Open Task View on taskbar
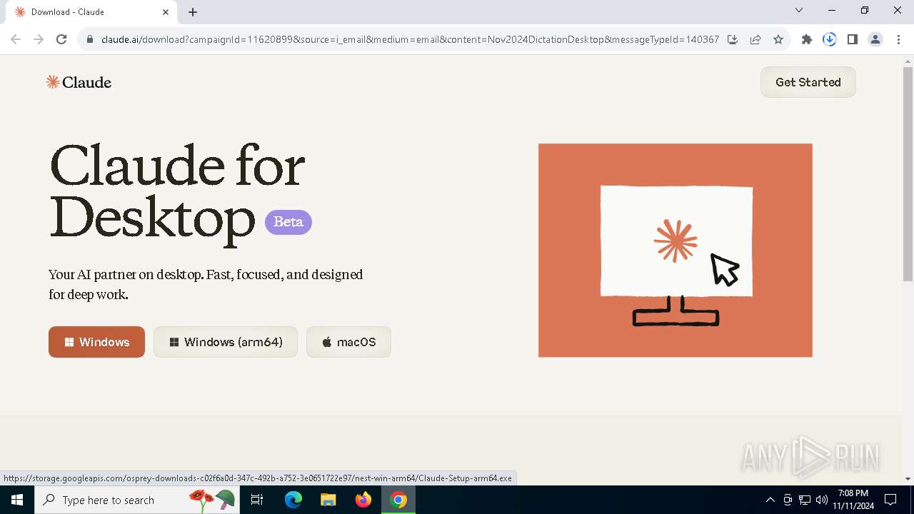The width and height of the screenshot is (914, 514). click(257, 500)
